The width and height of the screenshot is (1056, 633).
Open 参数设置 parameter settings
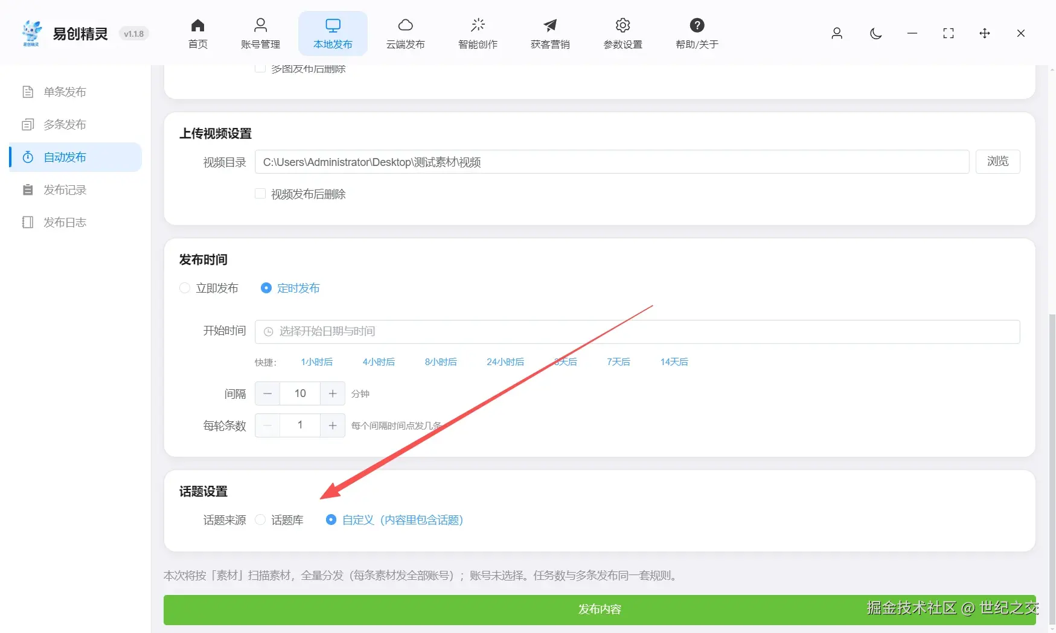click(622, 33)
